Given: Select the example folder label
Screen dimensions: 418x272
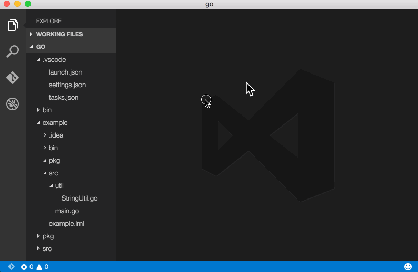Looking at the screenshot, I should point(55,122).
